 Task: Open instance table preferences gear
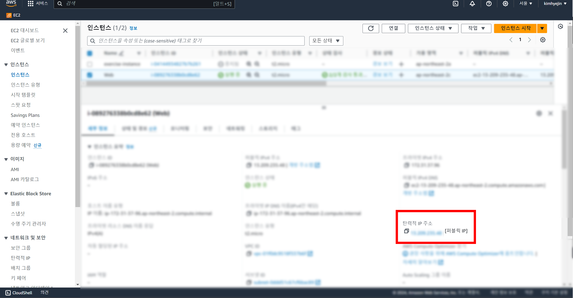coord(543,40)
